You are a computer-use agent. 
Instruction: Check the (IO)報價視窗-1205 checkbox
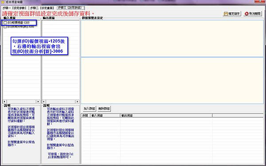pyautogui.click(x=5, y=23)
